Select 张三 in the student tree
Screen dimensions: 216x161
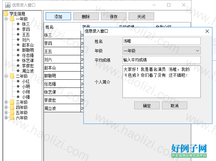click(26, 24)
